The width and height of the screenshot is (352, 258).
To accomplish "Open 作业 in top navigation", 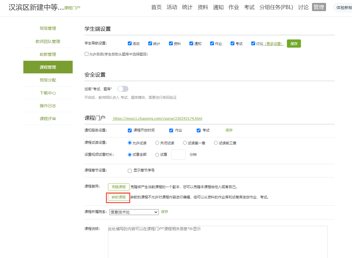I will pos(234,7).
